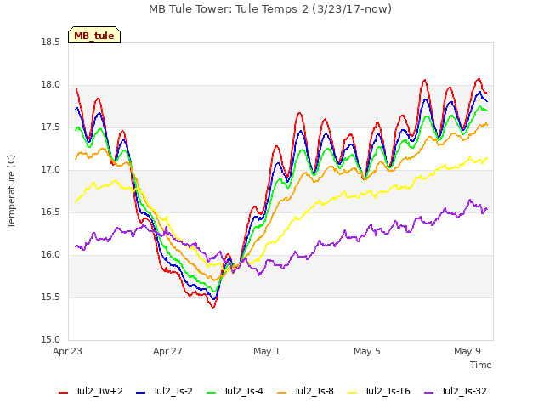Select the Tul2_Ts-32 legend label
The height and width of the screenshot is (408, 544).
point(464,391)
